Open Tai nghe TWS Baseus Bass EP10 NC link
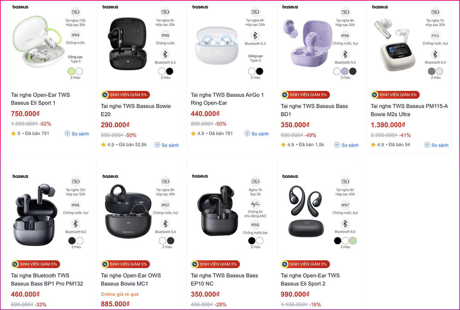 (x=224, y=280)
